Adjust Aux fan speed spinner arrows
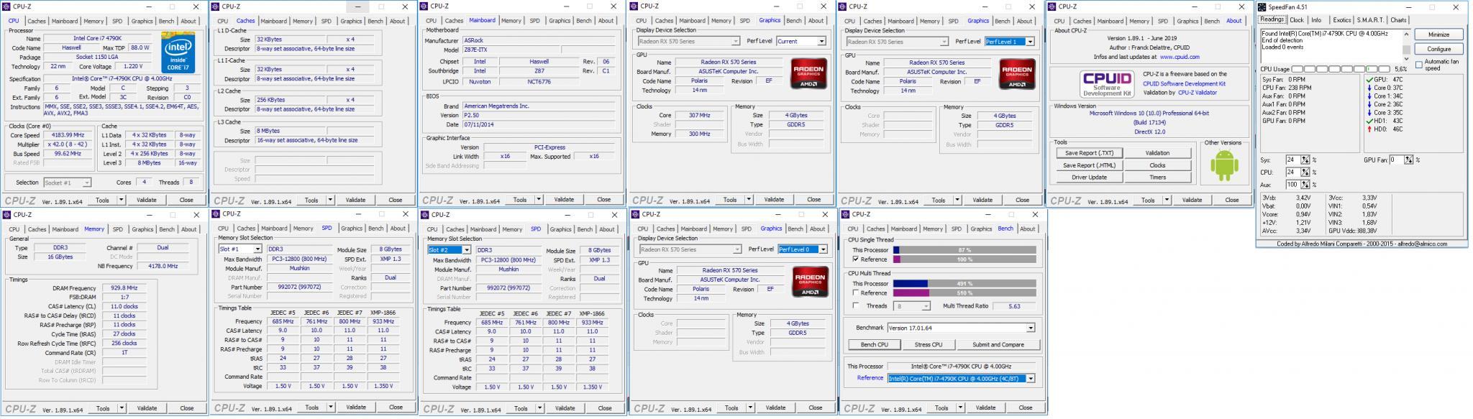 (x=1305, y=185)
